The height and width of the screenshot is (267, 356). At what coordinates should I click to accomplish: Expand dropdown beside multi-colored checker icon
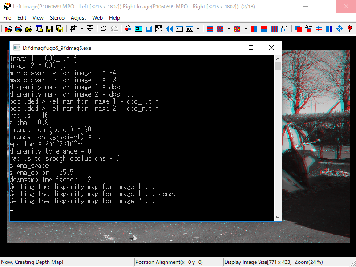(x=246, y=29)
